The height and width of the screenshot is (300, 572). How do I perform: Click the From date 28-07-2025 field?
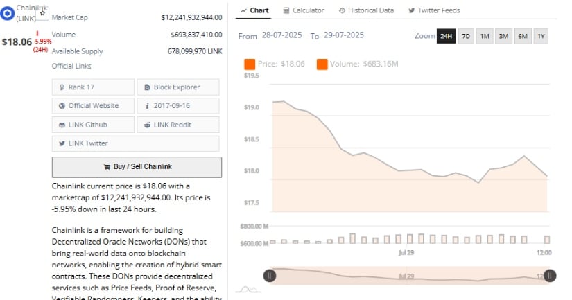[281, 35]
